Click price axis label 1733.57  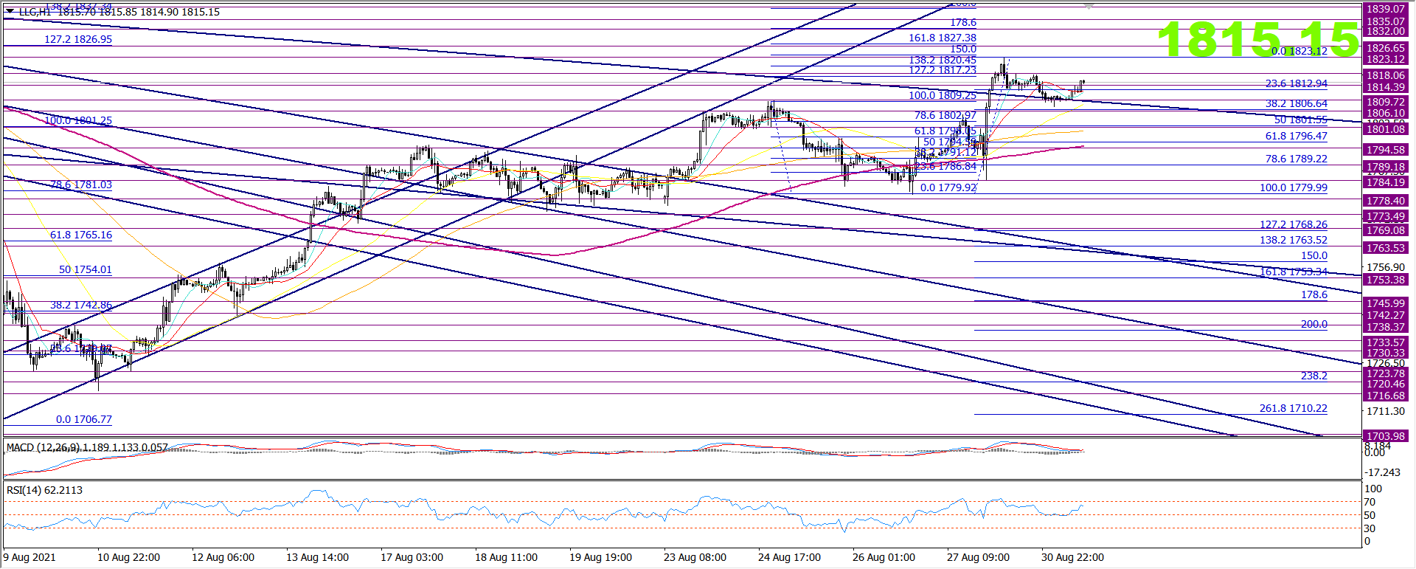[1386, 342]
